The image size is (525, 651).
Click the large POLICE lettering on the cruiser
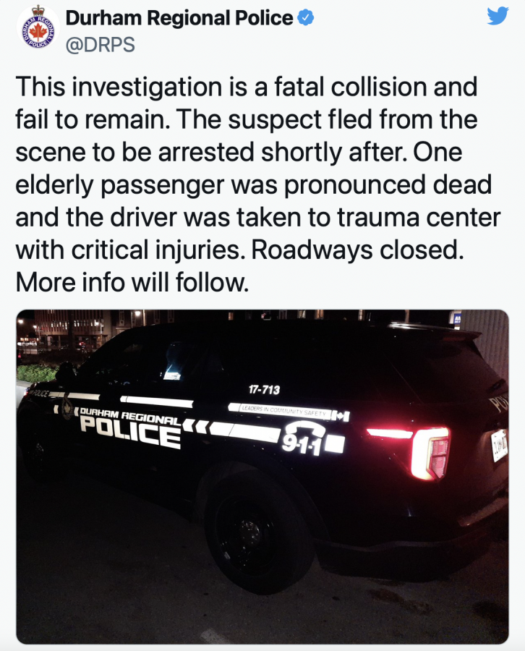(129, 433)
